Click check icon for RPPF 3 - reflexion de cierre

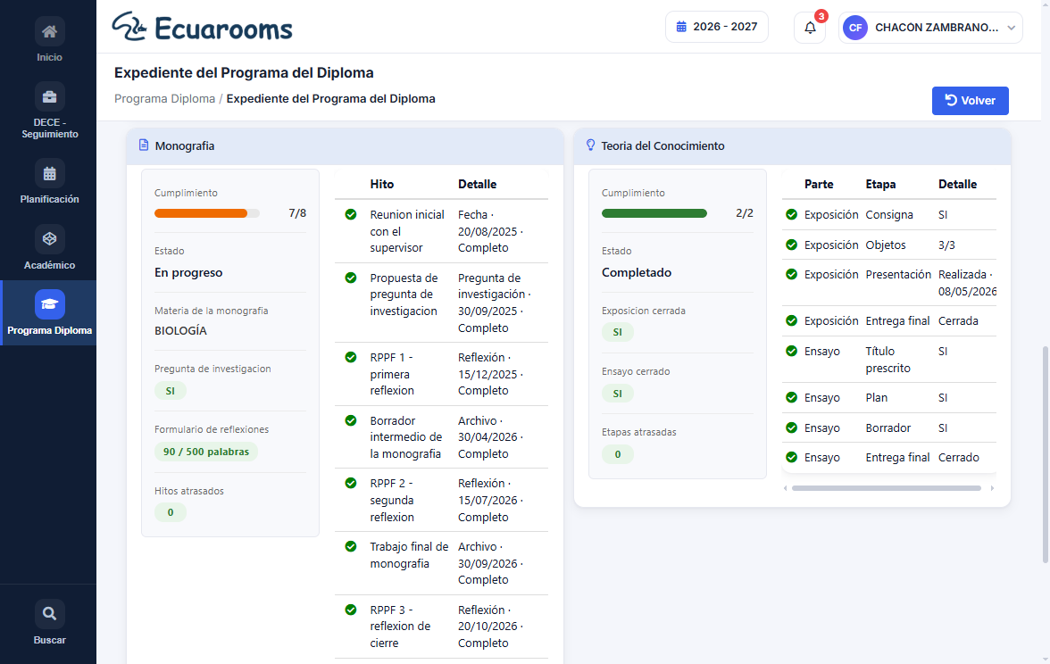[350, 610]
